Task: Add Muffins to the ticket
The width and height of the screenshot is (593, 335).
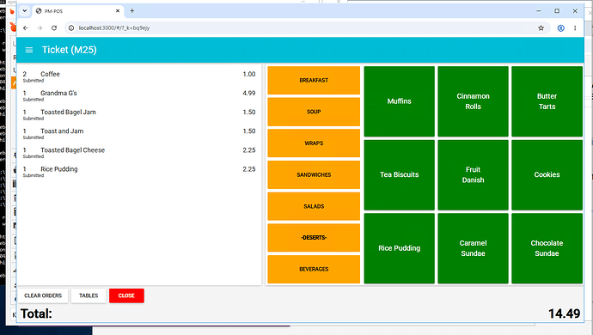Action: [399, 101]
